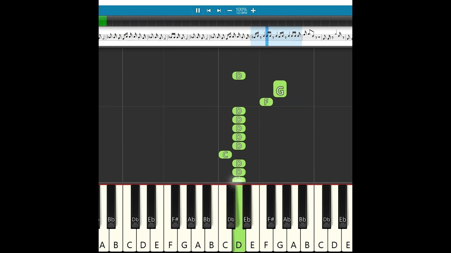Click the blue playback cursor in sheet music
This screenshot has width=451, height=253.
(267, 36)
